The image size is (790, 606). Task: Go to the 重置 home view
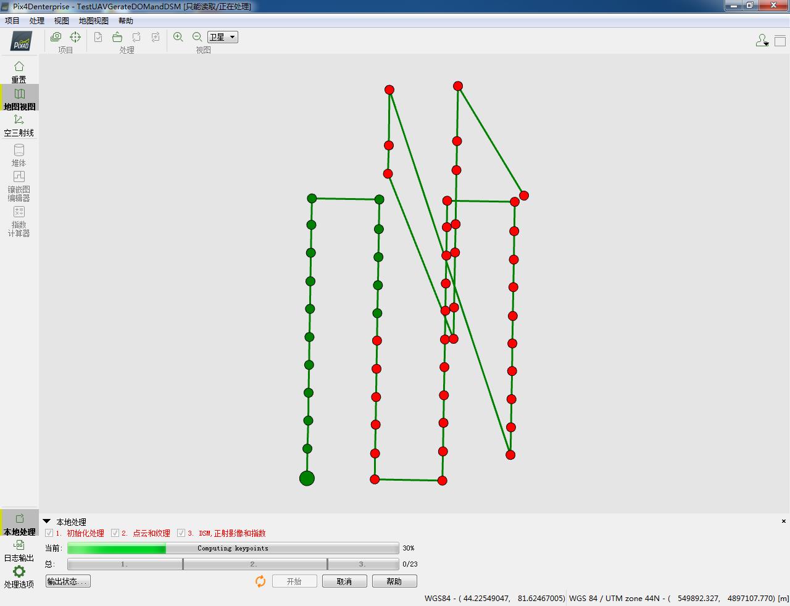coord(19,72)
